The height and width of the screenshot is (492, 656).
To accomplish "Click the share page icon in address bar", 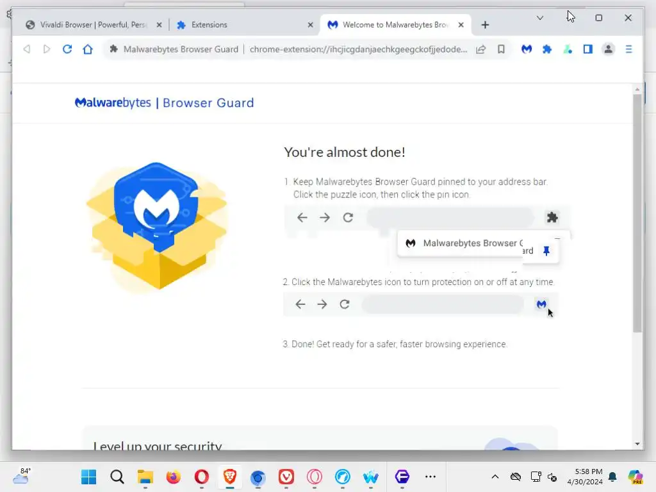I will click(x=480, y=49).
